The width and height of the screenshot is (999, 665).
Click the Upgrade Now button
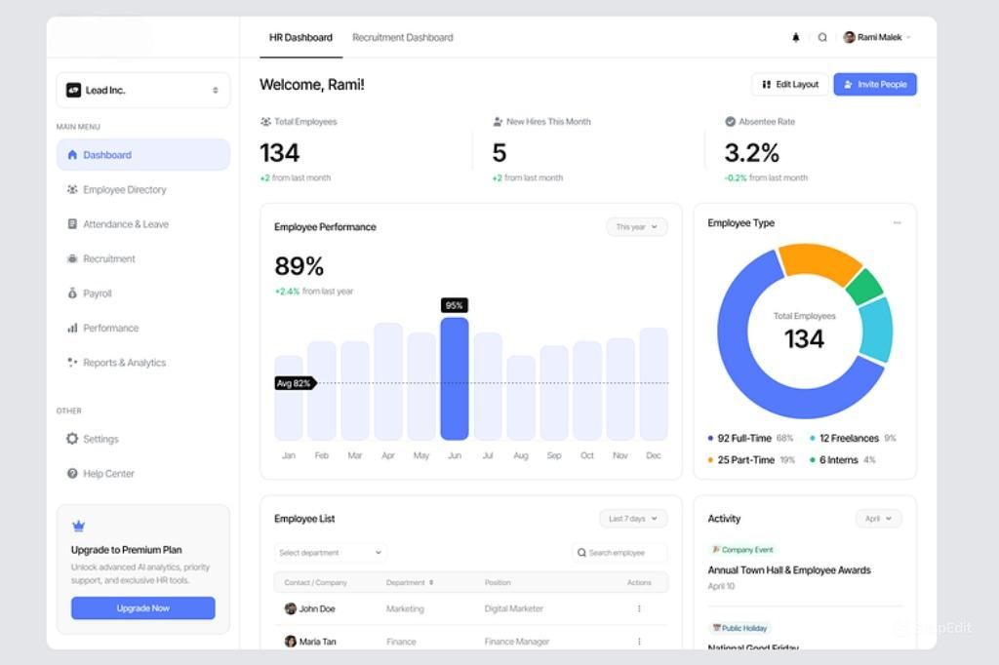click(143, 608)
